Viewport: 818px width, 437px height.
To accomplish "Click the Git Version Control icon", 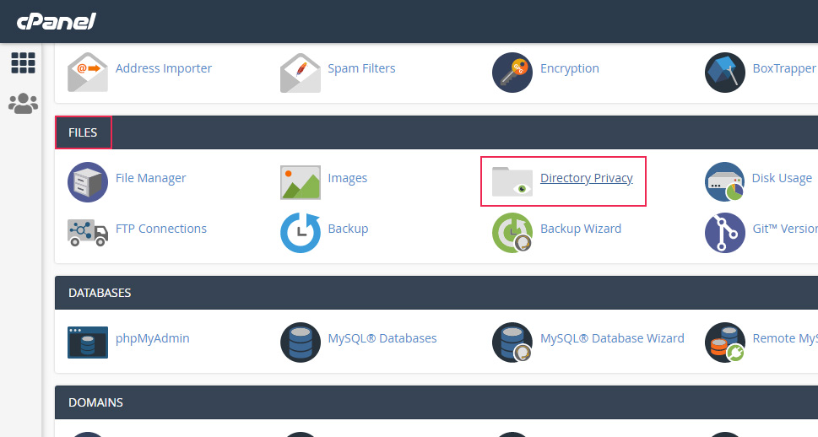I will click(724, 233).
